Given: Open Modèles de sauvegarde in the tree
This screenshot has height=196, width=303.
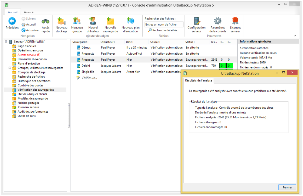Looking at the screenshot, I should (x=32, y=99).
